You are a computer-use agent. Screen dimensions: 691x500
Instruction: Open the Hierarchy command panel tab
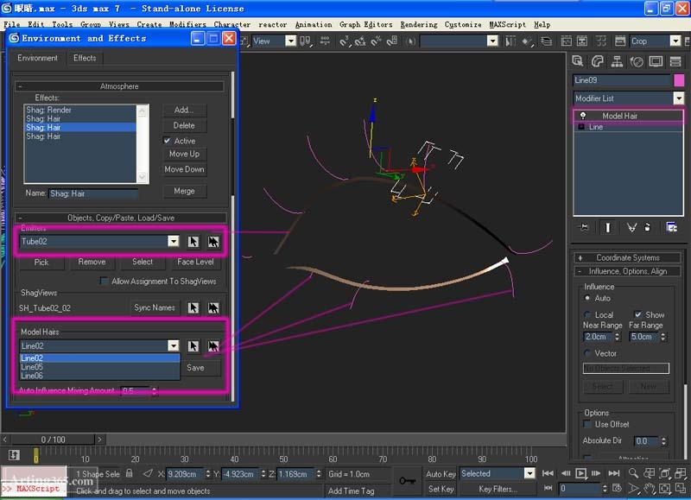[x=617, y=61]
